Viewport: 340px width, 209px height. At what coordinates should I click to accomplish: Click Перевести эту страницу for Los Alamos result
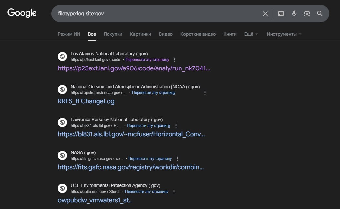(x=147, y=60)
